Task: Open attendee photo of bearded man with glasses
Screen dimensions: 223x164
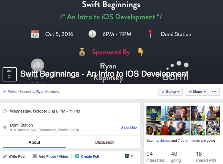Action: coord(183,128)
